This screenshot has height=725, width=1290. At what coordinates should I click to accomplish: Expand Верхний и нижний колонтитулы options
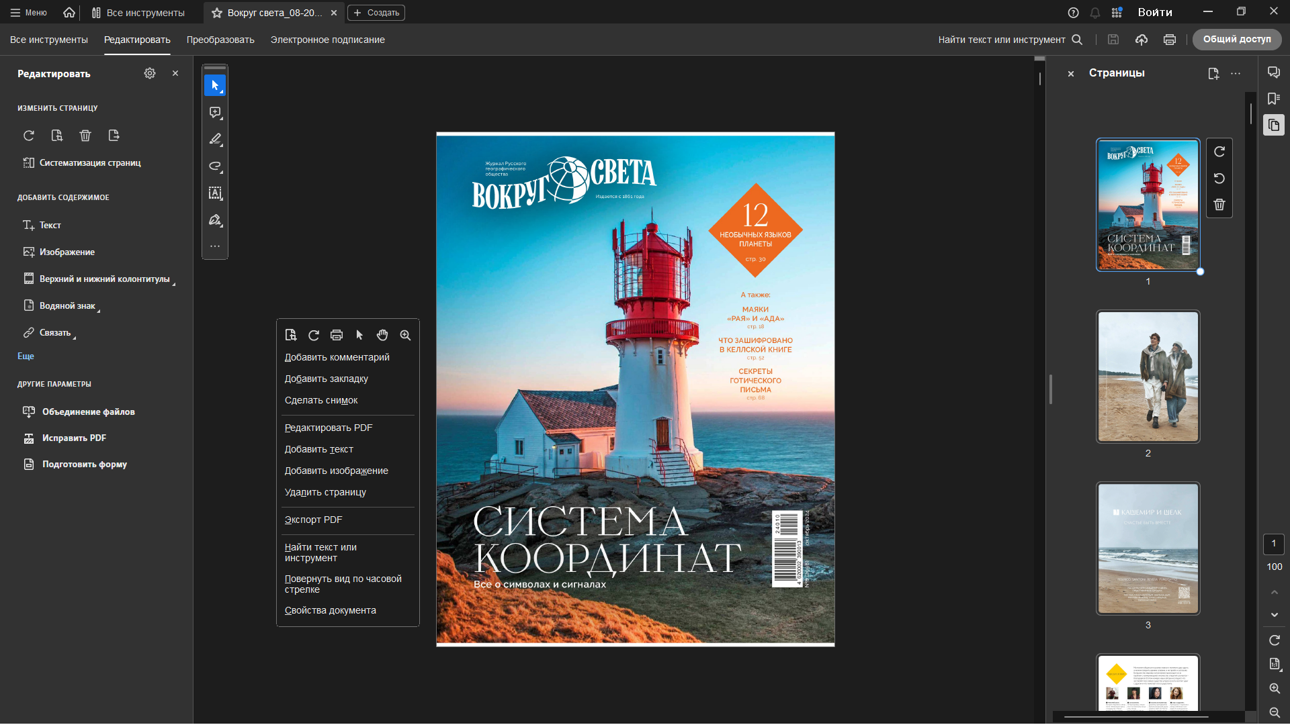coord(104,279)
